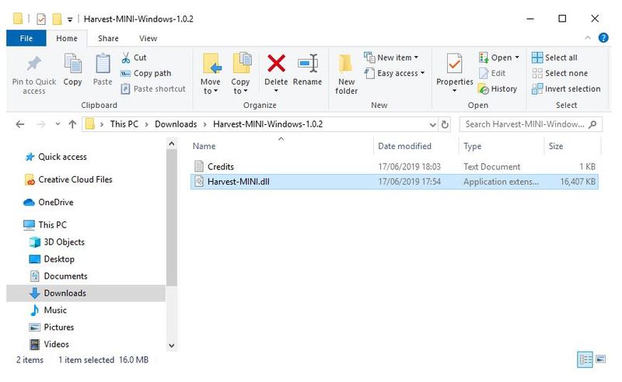
Task: Click the Properties checkmark icon
Action: point(454,64)
